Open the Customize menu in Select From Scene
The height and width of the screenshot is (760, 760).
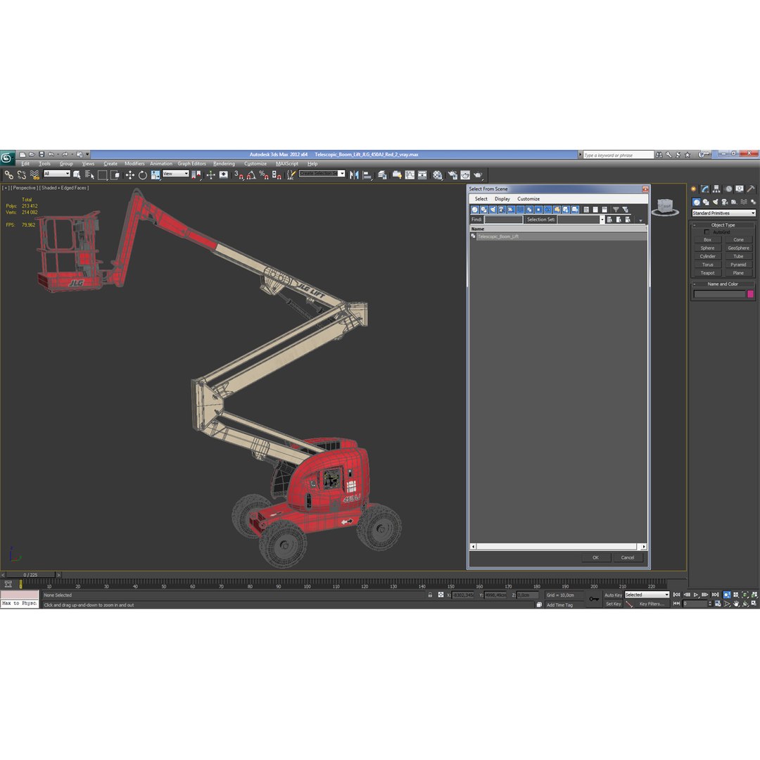click(528, 198)
